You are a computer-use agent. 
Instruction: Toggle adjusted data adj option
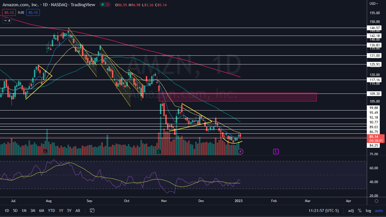(351, 211)
